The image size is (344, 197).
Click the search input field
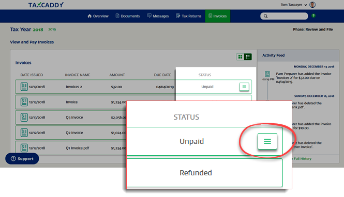pos(284,16)
